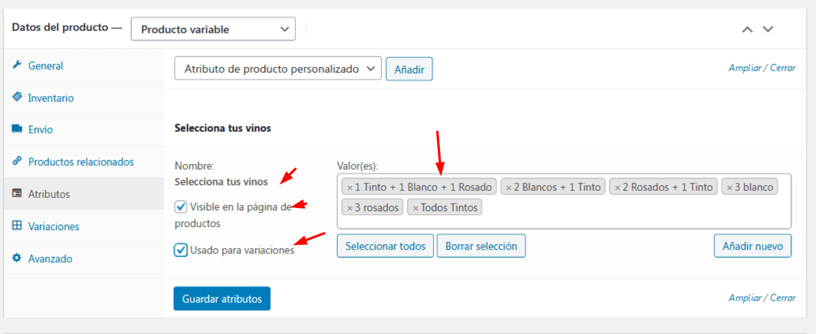816x334 pixels.
Task: Remove the '2 Rosados + 1 Tinto' value
Action: pyautogui.click(x=617, y=188)
